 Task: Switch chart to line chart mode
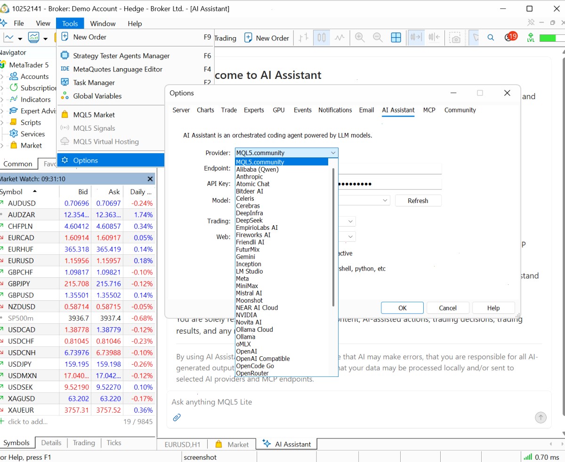339,38
